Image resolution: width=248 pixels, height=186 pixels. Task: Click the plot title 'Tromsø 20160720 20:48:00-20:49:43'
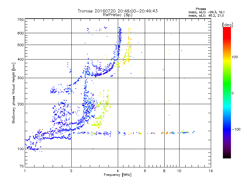[117, 11]
